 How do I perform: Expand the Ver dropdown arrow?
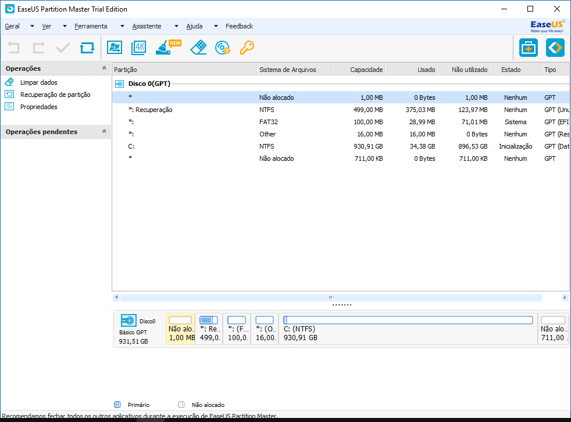click(65, 26)
